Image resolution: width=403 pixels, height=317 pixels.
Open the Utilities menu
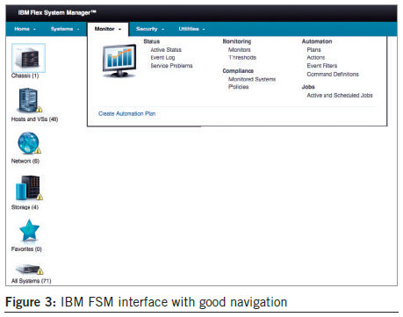click(191, 29)
